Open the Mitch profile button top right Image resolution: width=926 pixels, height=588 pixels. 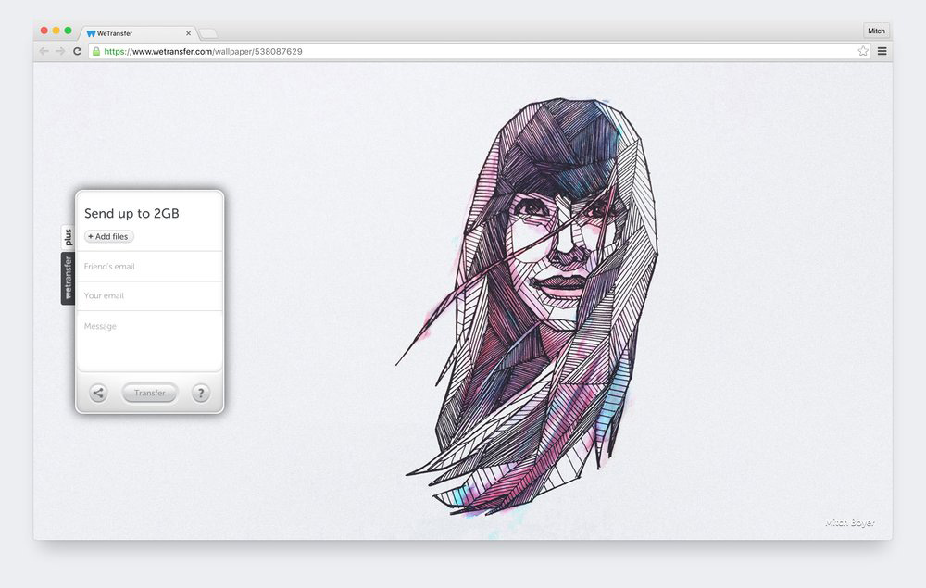click(876, 31)
